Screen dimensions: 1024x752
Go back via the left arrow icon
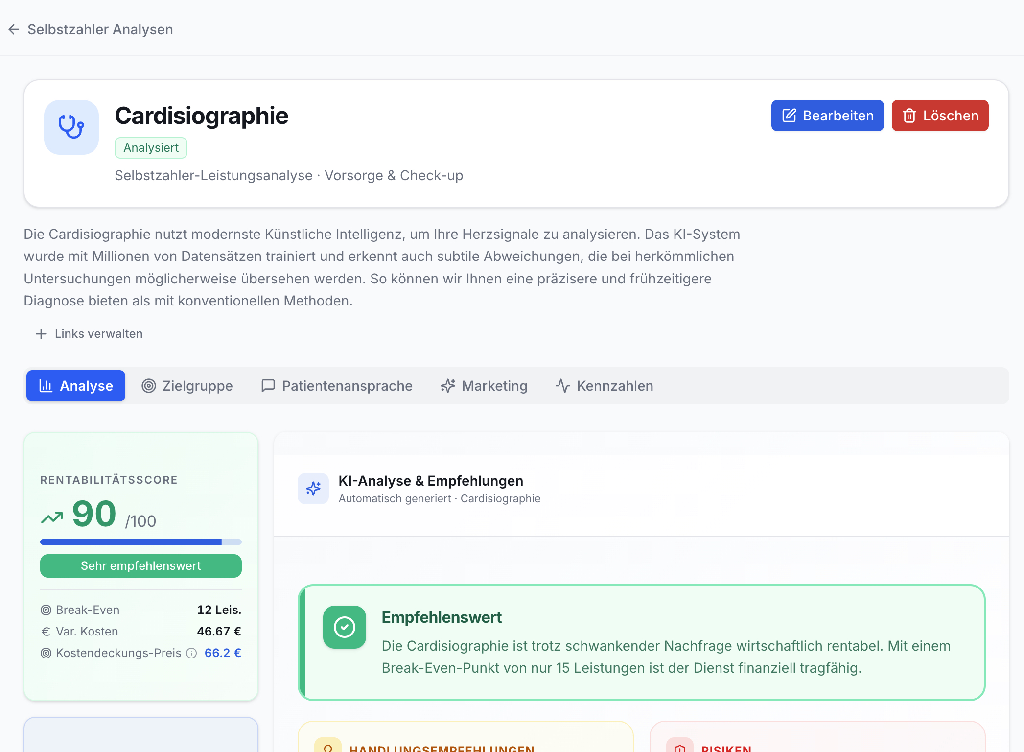click(x=14, y=29)
